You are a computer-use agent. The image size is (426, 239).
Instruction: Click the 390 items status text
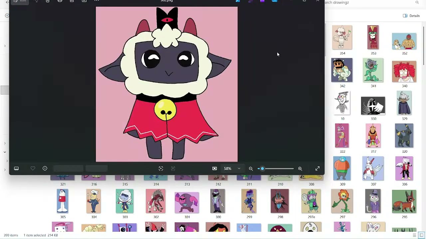pos(11,235)
